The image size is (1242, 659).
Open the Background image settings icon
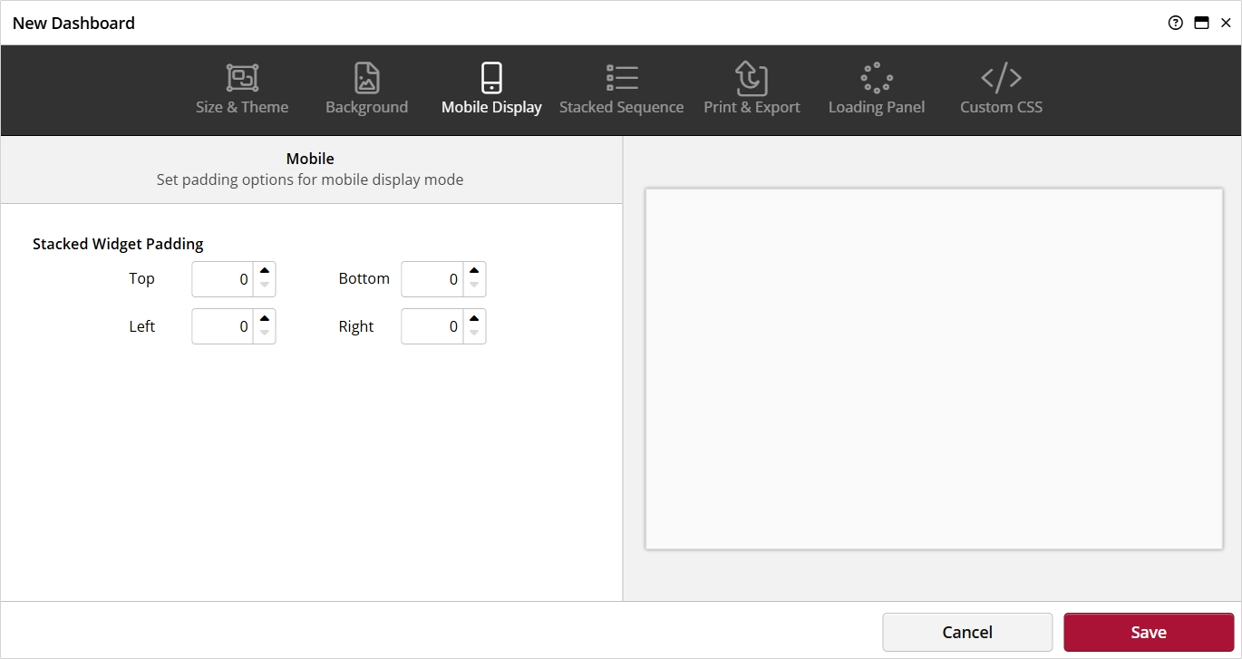point(366,79)
